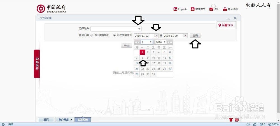Click the red printer icon
The height and width of the screenshot is (126, 280).
click(237, 120)
